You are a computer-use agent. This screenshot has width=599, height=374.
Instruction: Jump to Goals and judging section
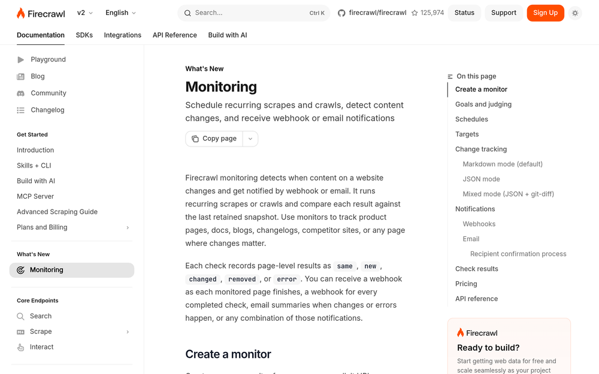(x=483, y=104)
